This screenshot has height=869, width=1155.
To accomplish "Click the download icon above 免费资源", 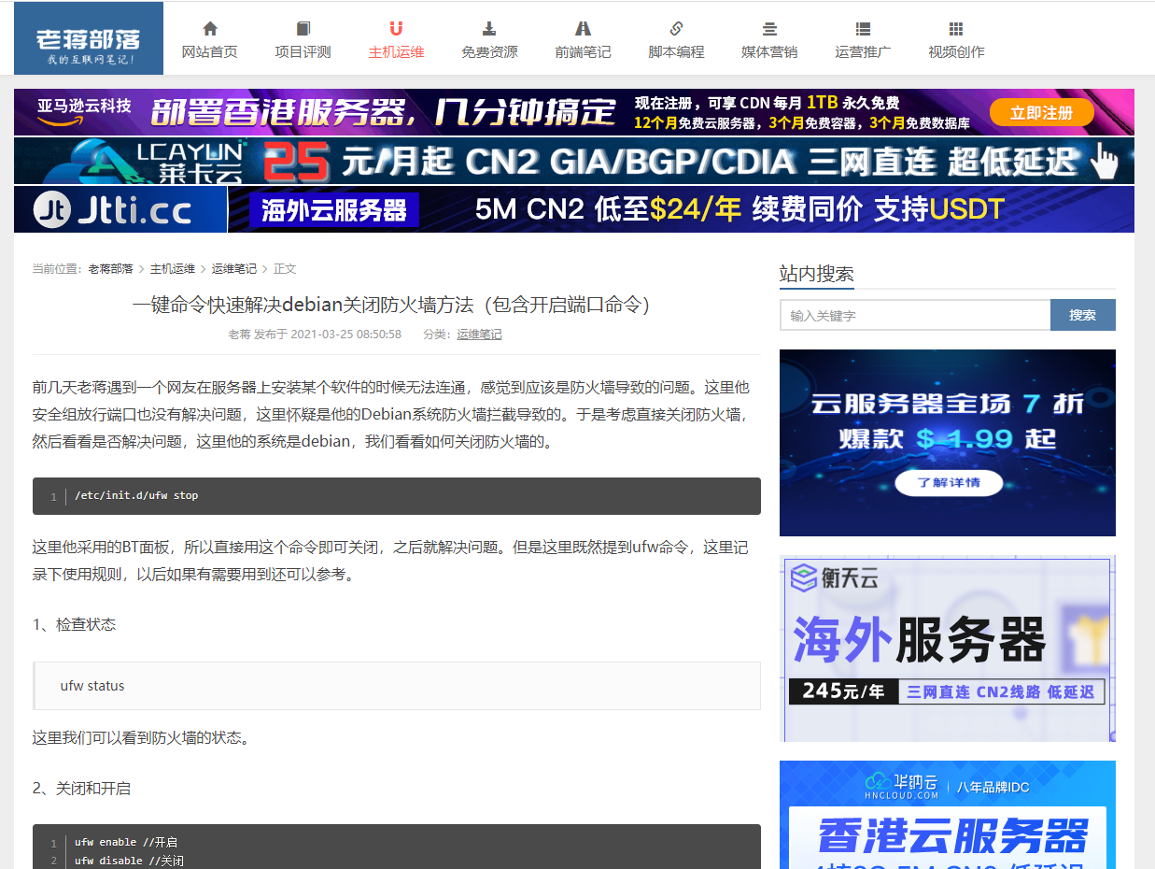I will point(489,29).
